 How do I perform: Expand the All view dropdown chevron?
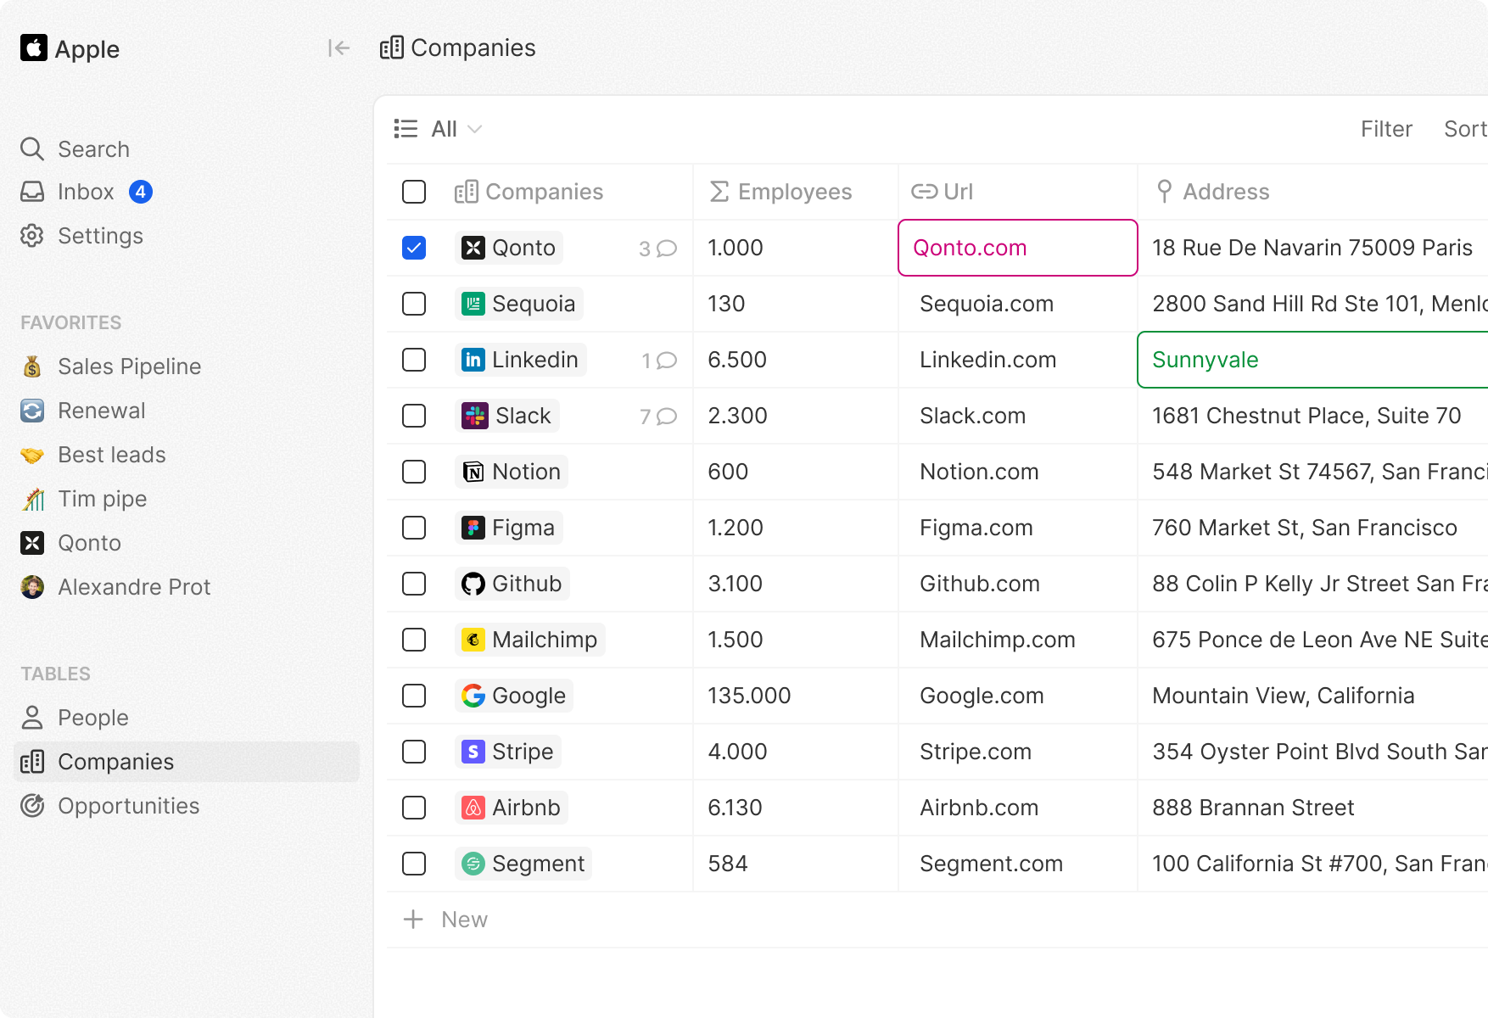pos(475,129)
